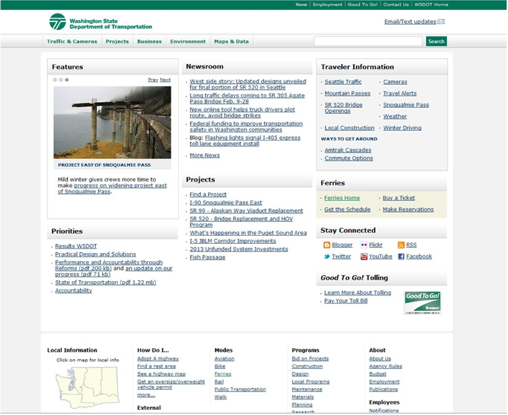Click the email envelope icon
Screen dimensions: 508x415
tap(441, 22)
